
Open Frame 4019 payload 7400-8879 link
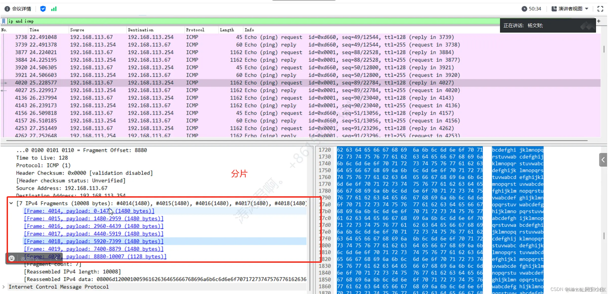(x=93, y=249)
